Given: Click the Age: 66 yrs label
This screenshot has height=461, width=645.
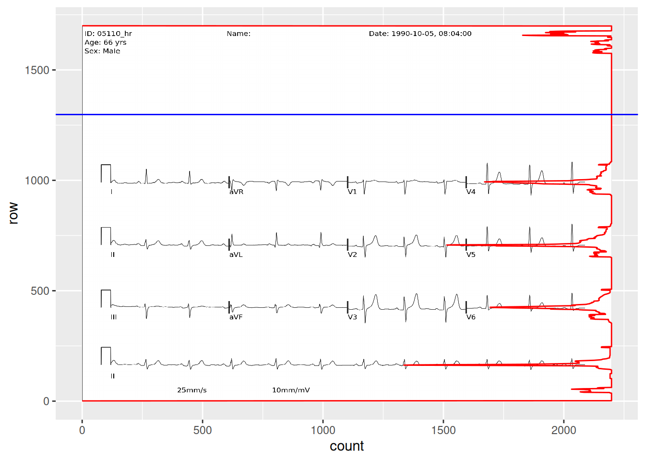Looking at the screenshot, I should (x=105, y=42).
